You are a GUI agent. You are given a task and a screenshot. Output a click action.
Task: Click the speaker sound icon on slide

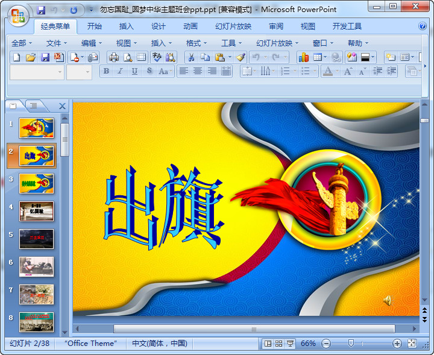(388, 300)
